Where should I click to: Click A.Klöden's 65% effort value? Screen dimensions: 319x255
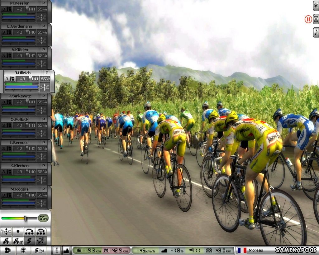tap(42, 55)
